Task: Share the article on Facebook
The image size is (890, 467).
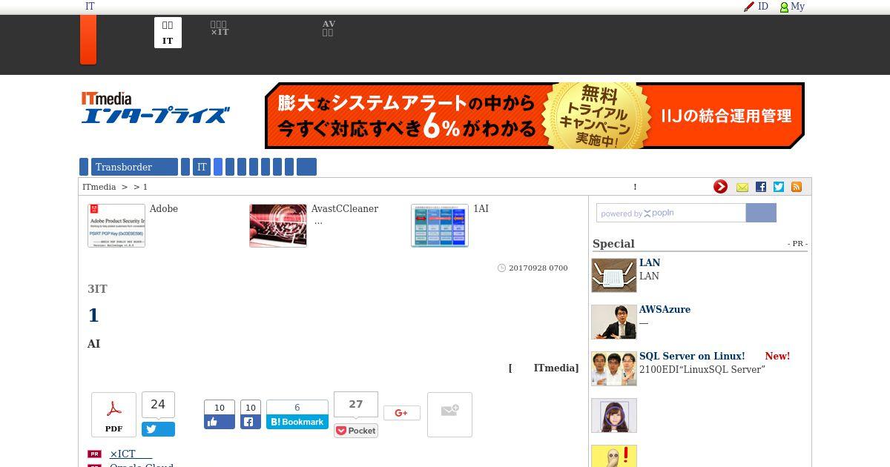Action: [x=250, y=422]
